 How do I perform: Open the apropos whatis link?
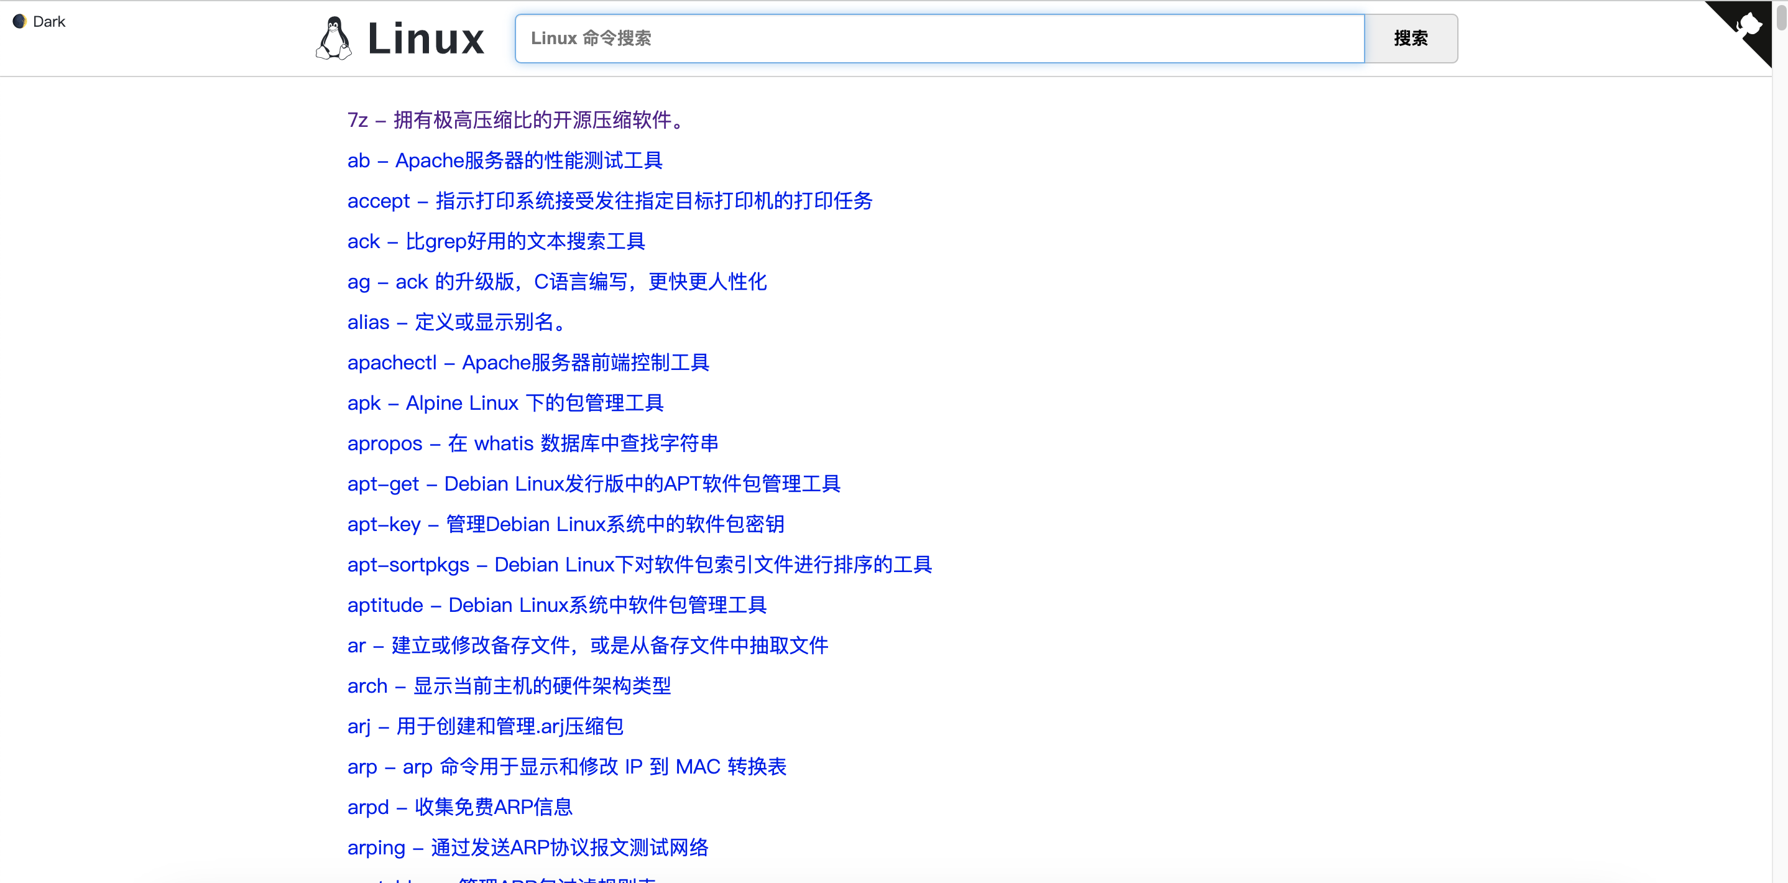coord(532,443)
